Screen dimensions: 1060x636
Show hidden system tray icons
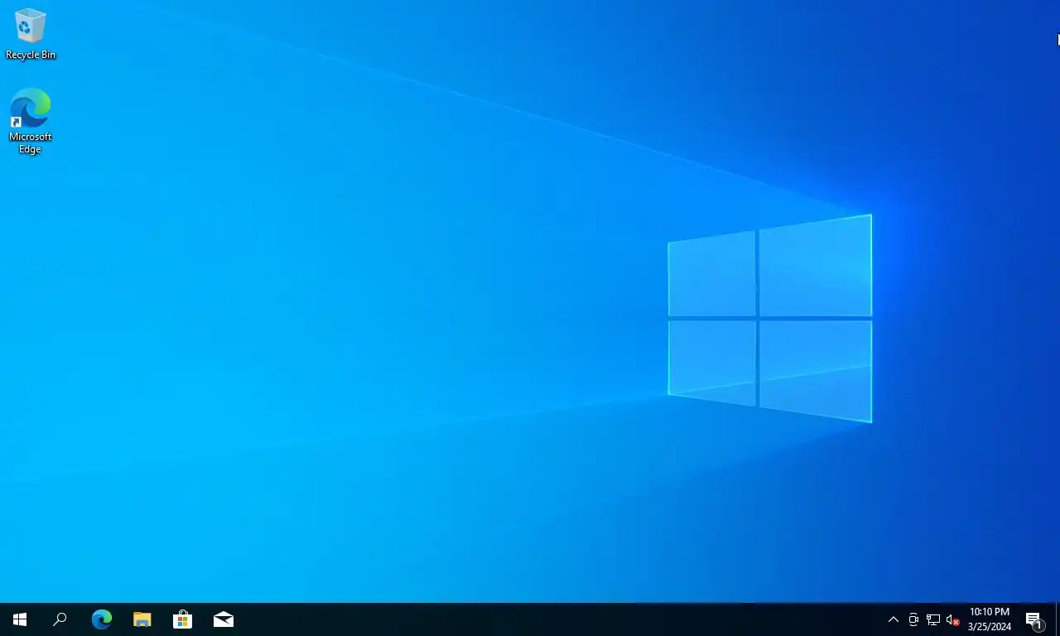pos(894,619)
